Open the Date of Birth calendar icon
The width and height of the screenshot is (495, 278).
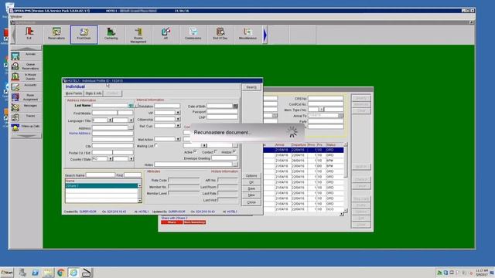point(235,107)
